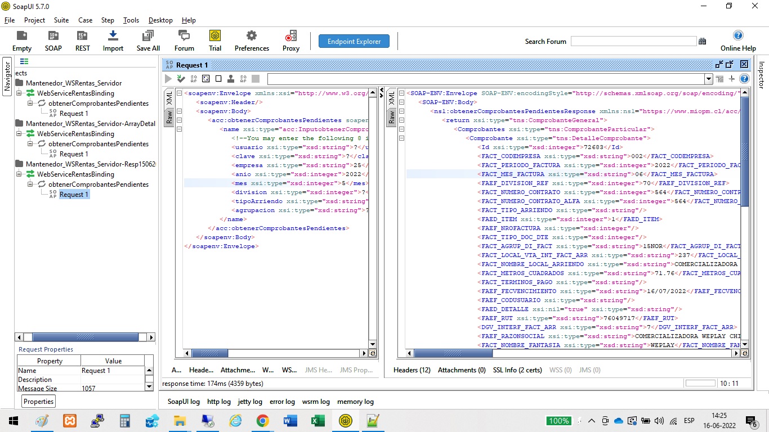Click the blue help icon in request toolbar
This screenshot has height=432, width=769.
[x=744, y=79]
